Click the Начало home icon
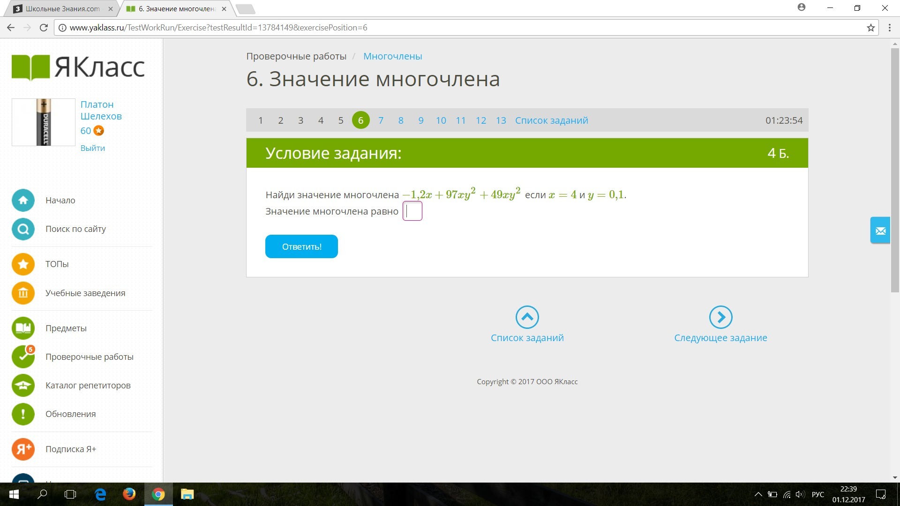This screenshot has height=506, width=900. 23,201
